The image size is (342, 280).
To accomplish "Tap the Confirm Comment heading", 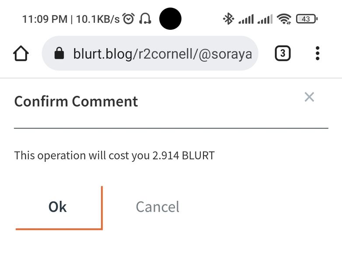I will coord(76,101).
